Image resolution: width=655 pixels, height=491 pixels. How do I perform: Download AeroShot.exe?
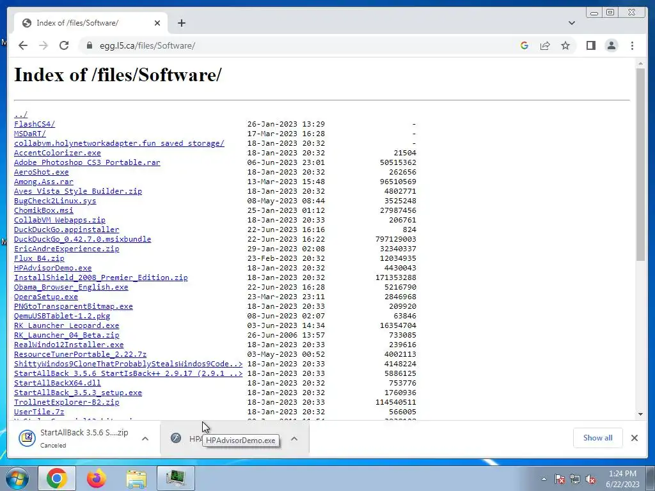42,172
